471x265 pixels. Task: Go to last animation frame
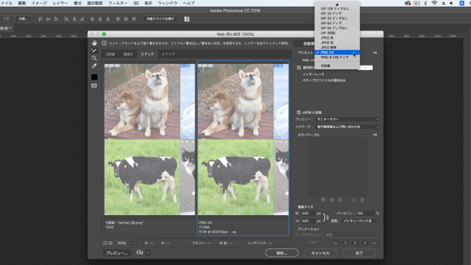click(374, 242)
